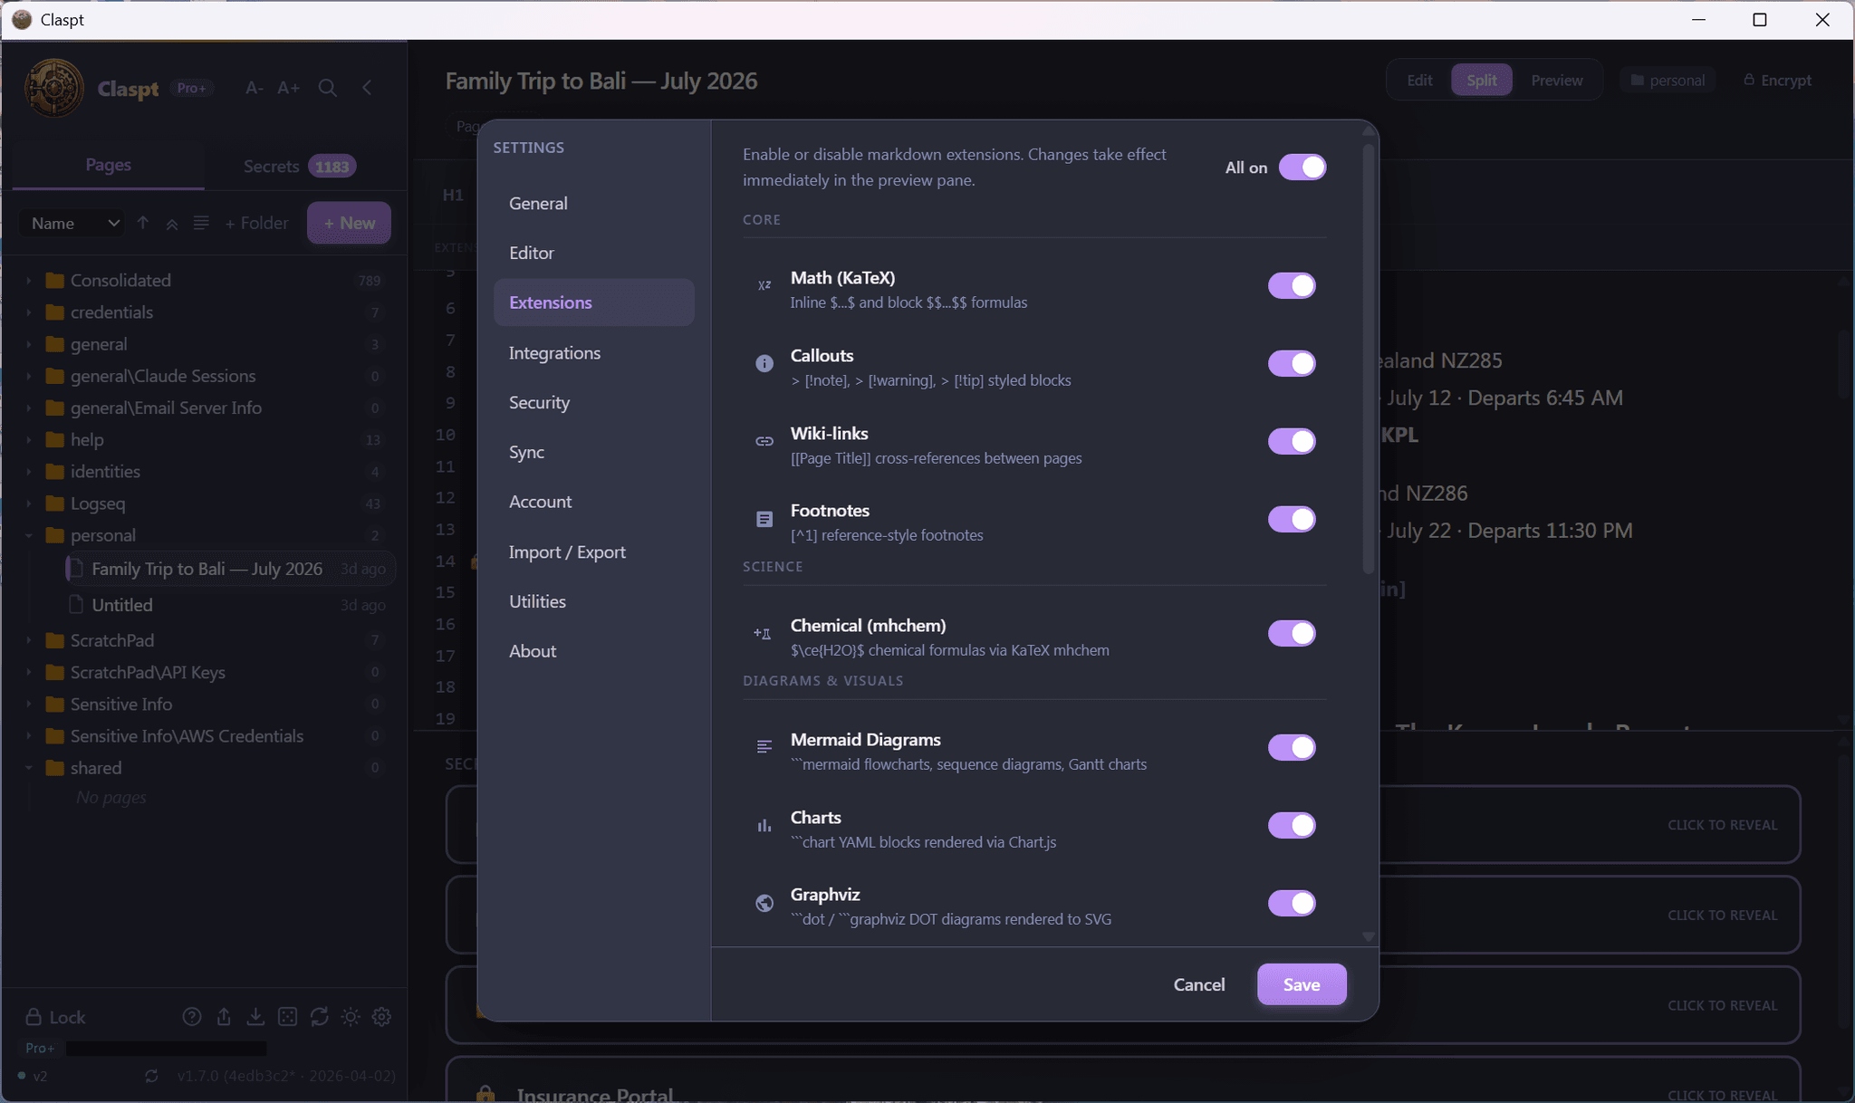Click the Wiki-links chain icon
Viewport: 1855px width, 1103px height.
click(764, 441)
